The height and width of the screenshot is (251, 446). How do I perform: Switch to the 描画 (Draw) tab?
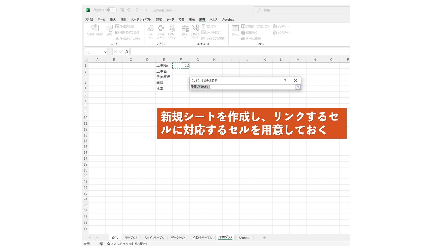[123, 20]
